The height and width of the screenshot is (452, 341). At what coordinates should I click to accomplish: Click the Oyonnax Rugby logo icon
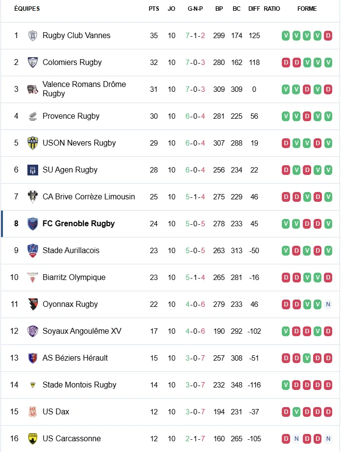[33, 304]
